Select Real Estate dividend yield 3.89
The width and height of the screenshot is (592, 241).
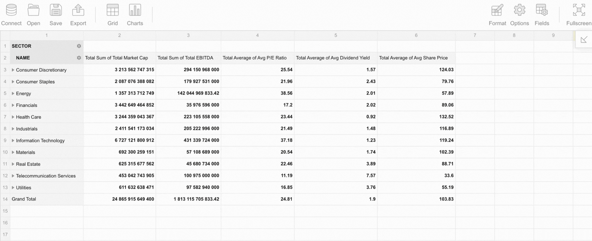pos(336,164)
